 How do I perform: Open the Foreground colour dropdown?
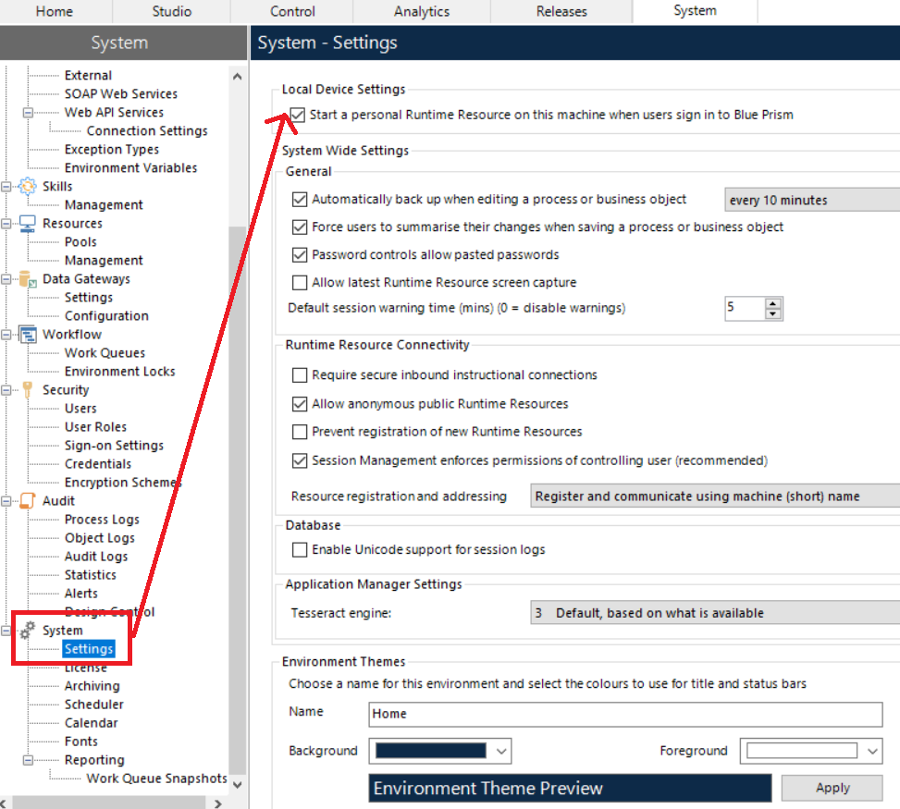pyautogui.click(x=872, y=751)
